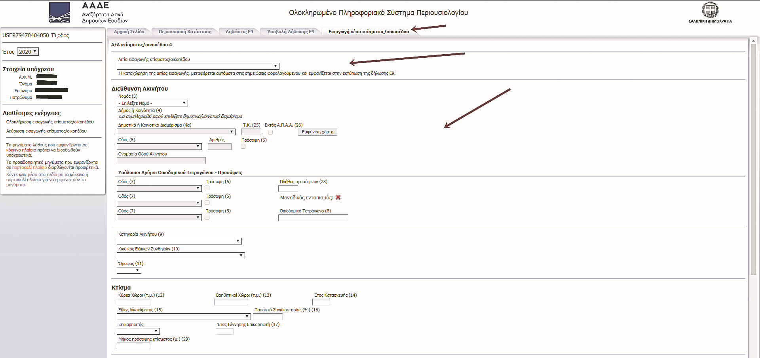This screenshot has height=358, width=760.
Task: Click Ακύρωση εισαγωγής κτίσματος/οικοπέδου link
Action: click(46, 131)
